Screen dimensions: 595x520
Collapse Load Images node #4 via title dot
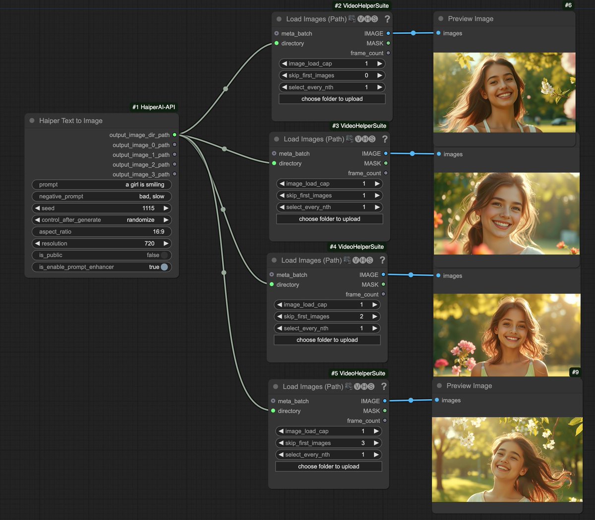(274, 260)
